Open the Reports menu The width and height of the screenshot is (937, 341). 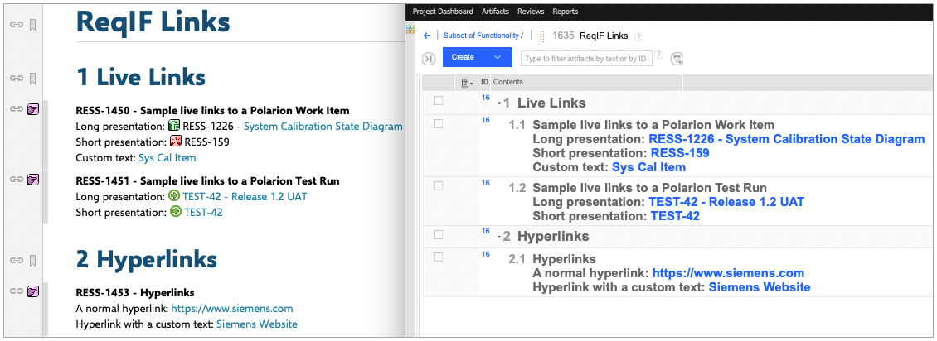tap(565, 12)
